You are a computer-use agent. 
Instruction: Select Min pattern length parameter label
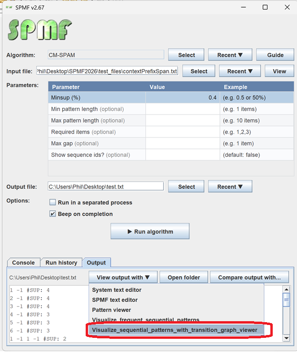pos(88,109)
